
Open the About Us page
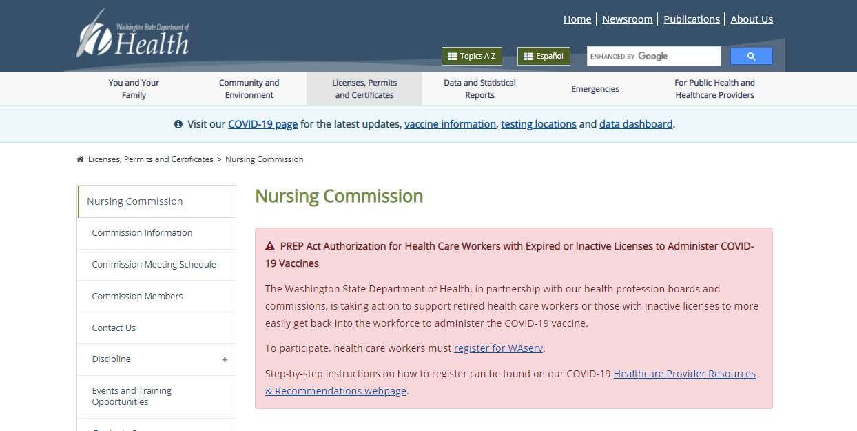point(752,19)
